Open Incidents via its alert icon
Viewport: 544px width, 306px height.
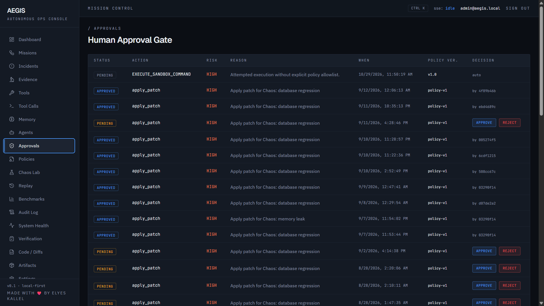12,66
